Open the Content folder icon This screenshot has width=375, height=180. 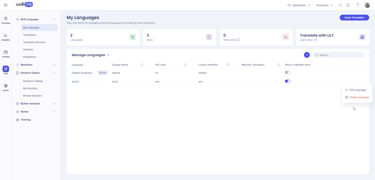5,53
